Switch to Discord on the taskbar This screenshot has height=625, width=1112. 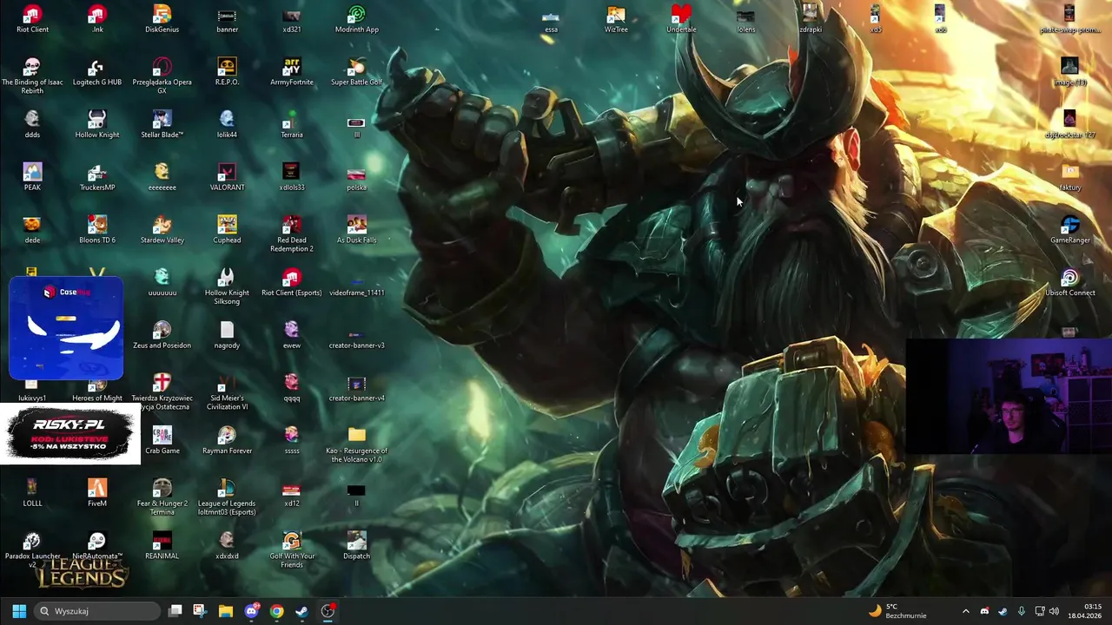[252, 611]
